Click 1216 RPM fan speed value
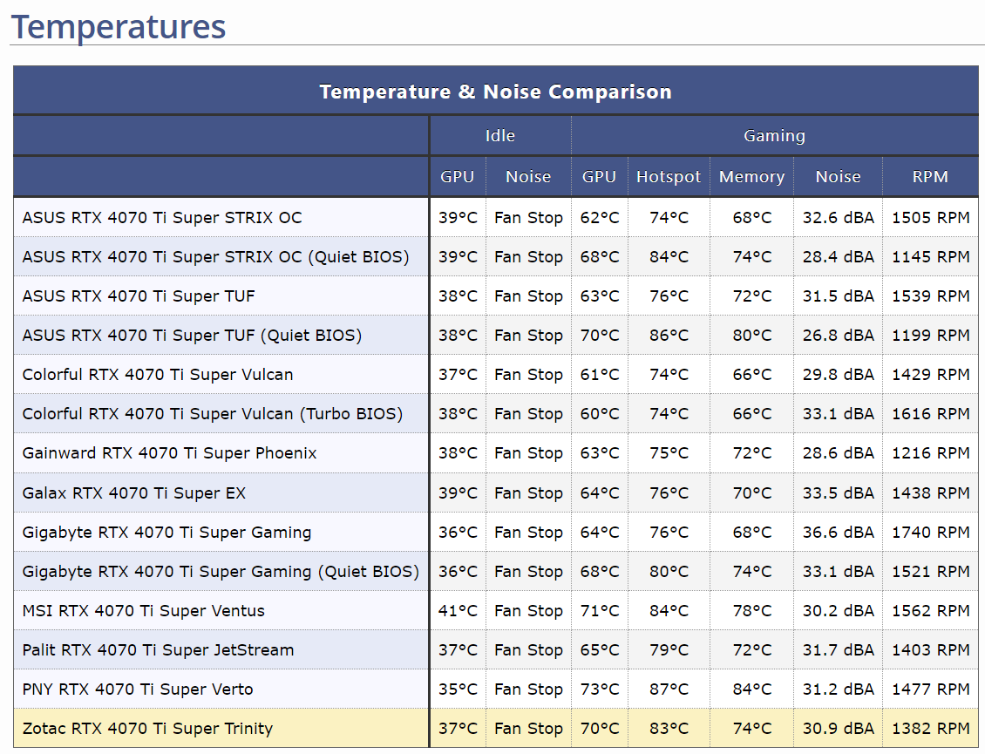 point(930,453)
